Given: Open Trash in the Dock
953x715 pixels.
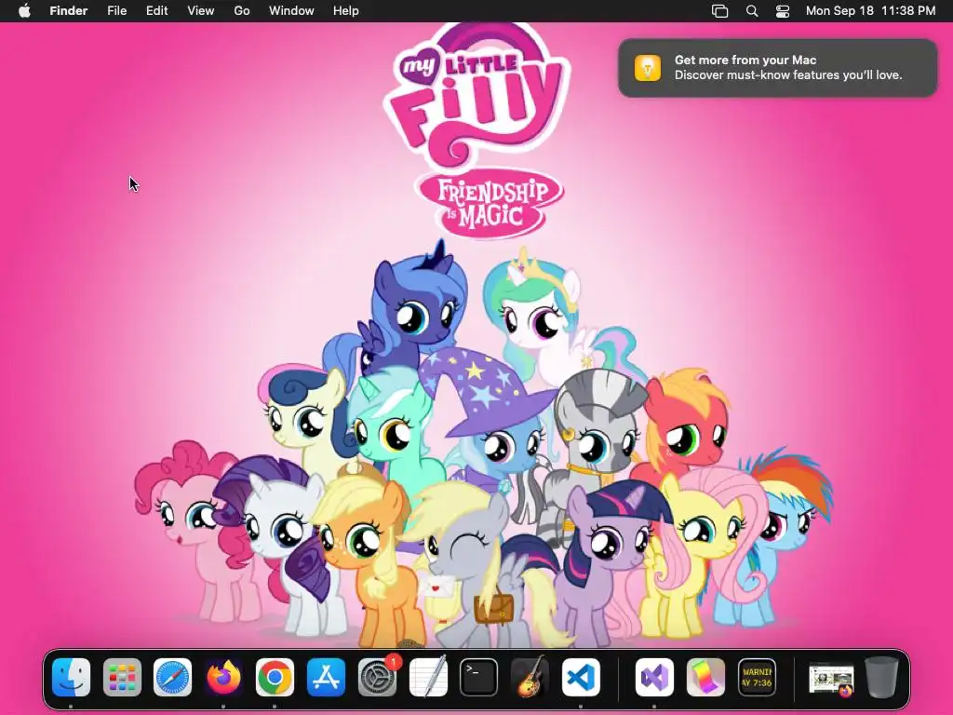Looking at the screenshot, I should tap(882, 677).
